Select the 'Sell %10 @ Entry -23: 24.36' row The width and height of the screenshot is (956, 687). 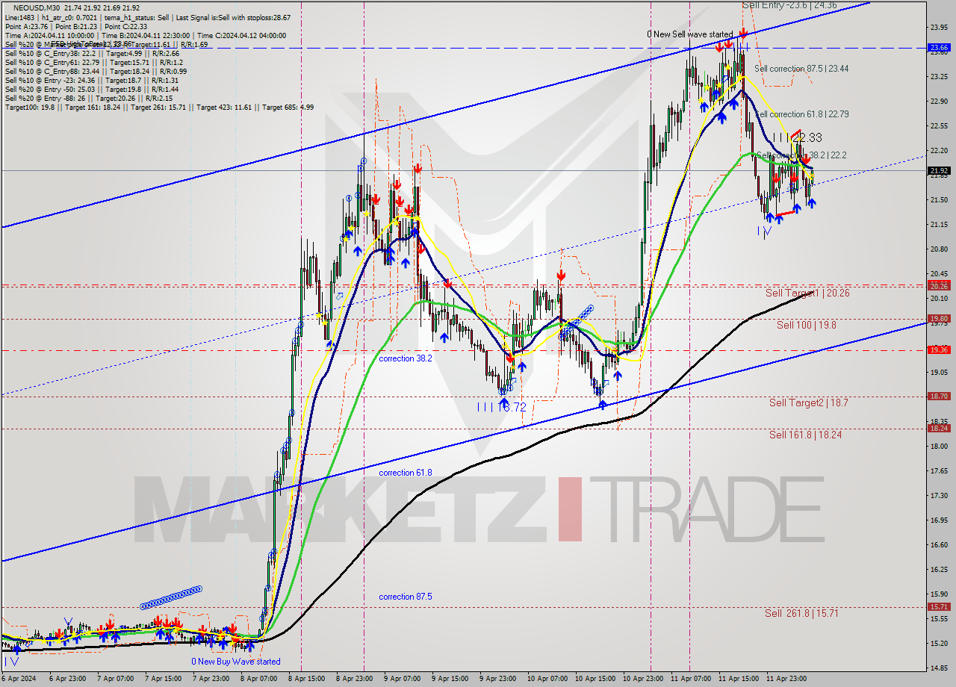click(91, 81)
